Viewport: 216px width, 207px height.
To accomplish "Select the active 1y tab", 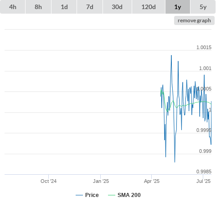I will pyautogui.click(x=178, y=7).
